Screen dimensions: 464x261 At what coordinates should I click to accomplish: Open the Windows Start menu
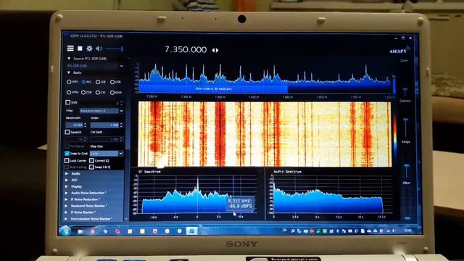click(65, 231)
